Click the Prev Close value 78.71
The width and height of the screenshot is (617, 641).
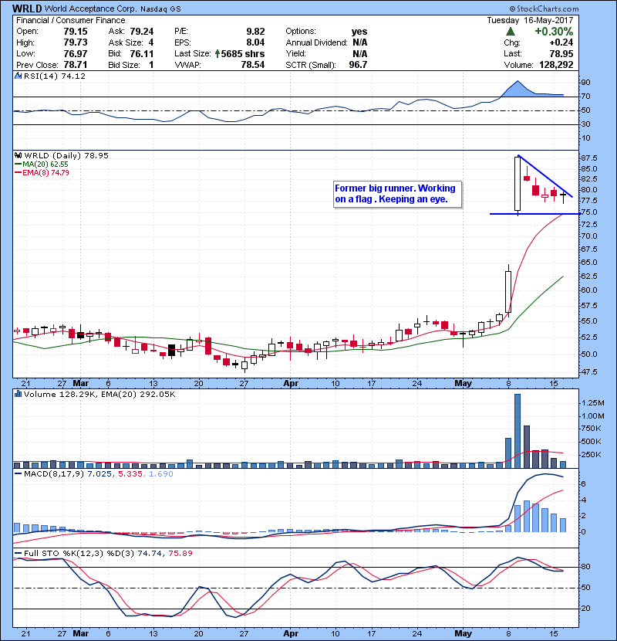(x=76, y=65)
